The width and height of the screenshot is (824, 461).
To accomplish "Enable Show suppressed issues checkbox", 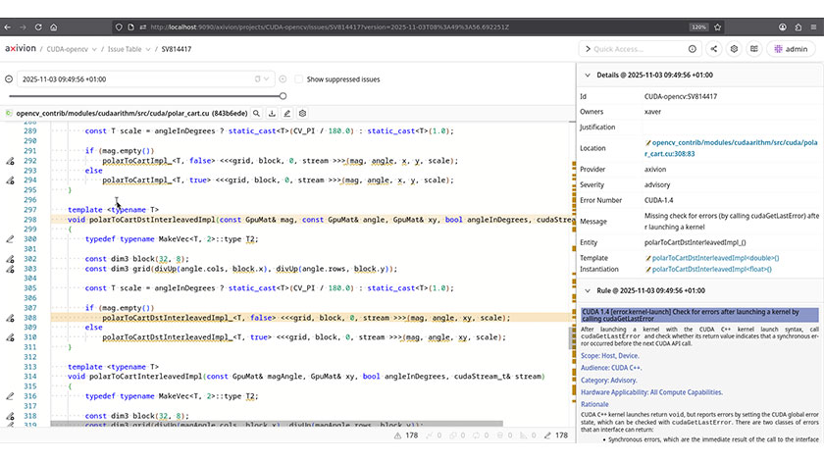I will tap(299, 78).
